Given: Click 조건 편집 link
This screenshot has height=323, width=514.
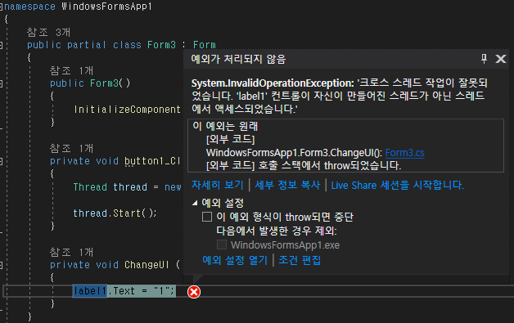Looking at the screenshot, I should [x=300, y=260].
